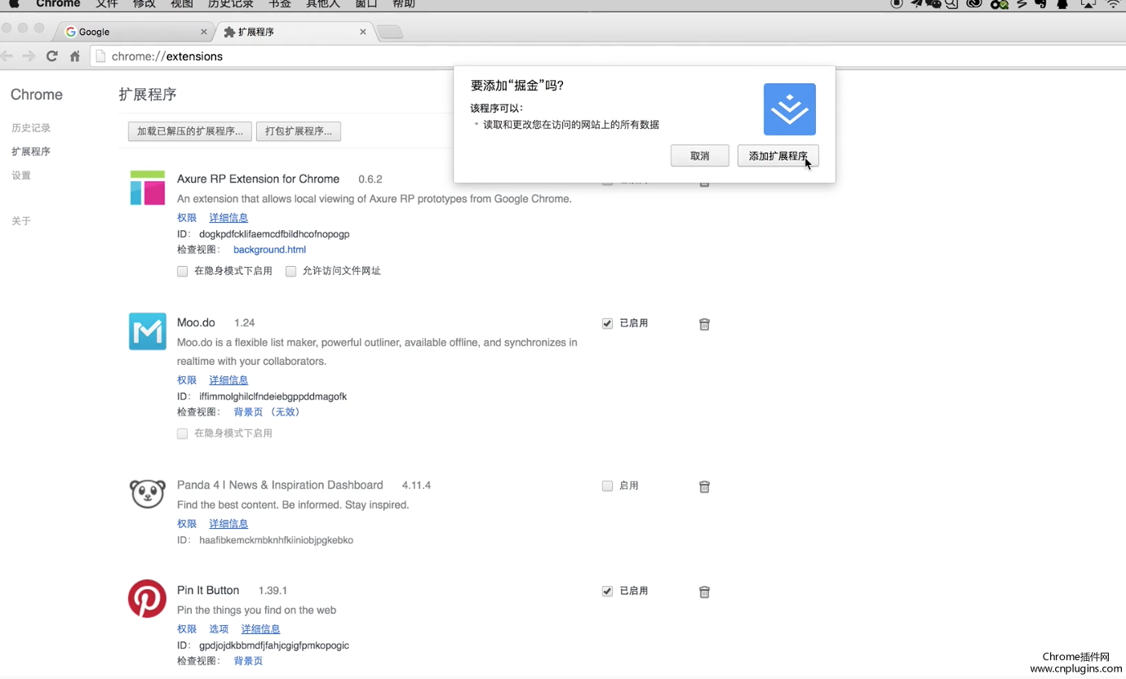Open the 帮助 menu
The width and height of the screenshot is (1126, 679).
coord(404,4)
